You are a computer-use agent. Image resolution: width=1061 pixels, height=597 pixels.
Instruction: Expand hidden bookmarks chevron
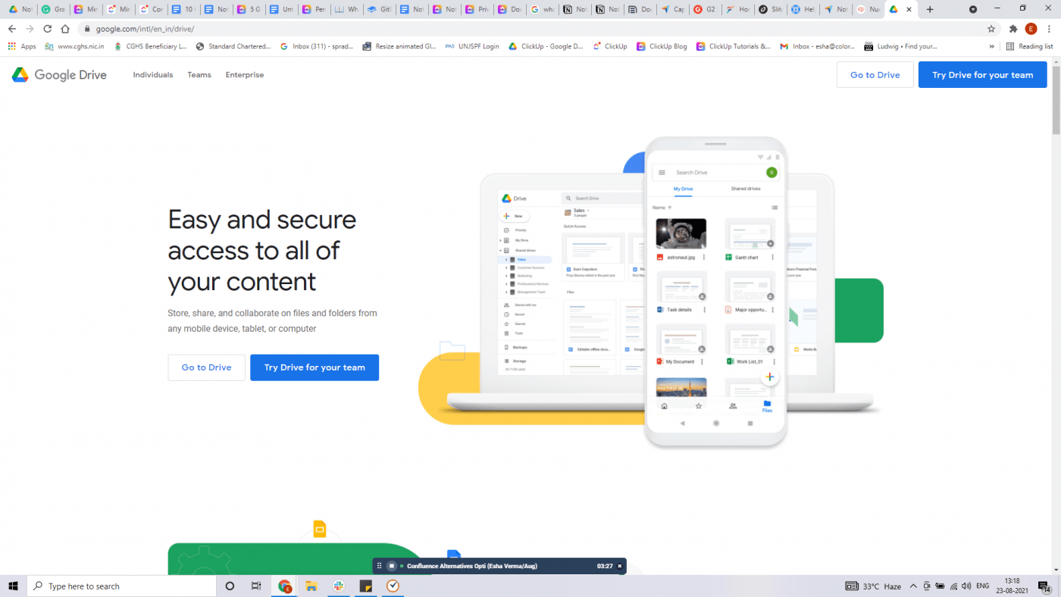pyautogui.click(x=992, y=46)
